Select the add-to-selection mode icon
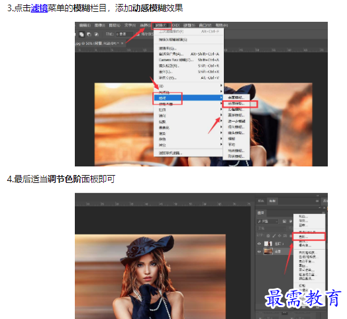347x319 pixels. (81, 34)
